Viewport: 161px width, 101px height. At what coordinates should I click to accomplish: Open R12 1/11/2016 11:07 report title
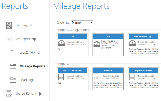[73, 71]
